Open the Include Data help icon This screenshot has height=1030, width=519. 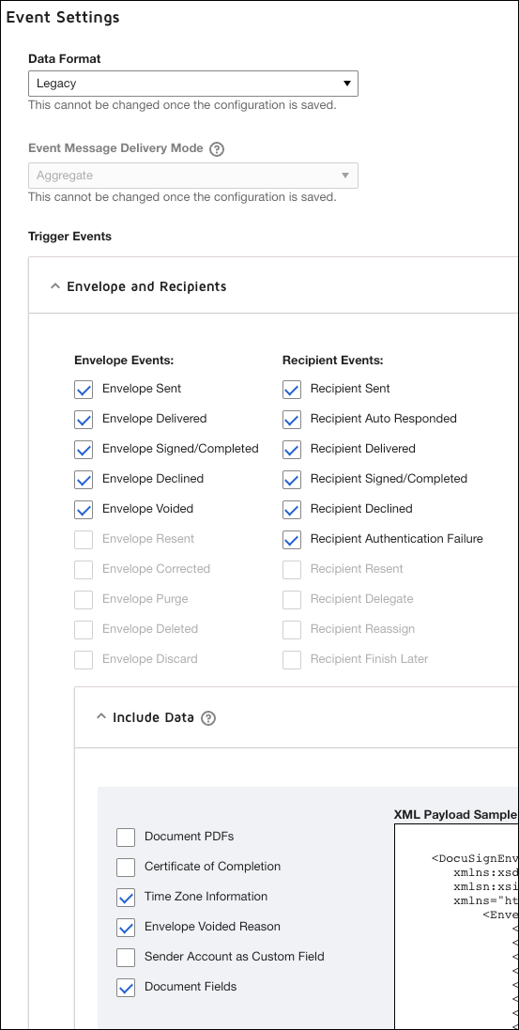pos(208,718)
